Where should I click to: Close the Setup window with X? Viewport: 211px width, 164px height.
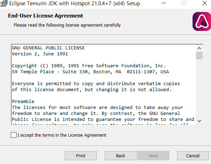[x=205, y=3]
